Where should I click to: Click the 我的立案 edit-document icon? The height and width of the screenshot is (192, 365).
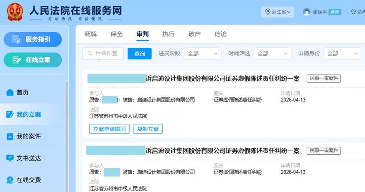click(10, 114)
